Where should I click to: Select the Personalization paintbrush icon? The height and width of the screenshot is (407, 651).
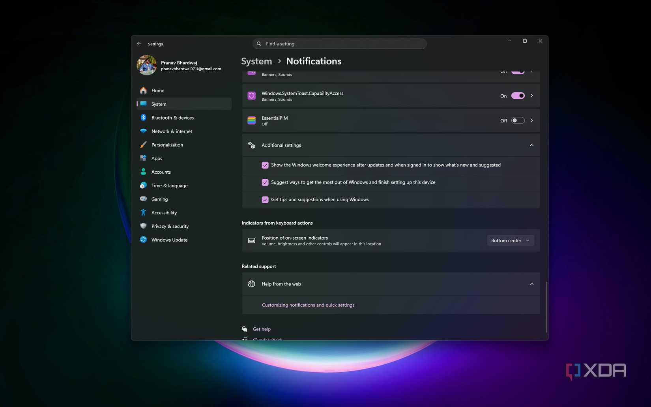[143, 144]
